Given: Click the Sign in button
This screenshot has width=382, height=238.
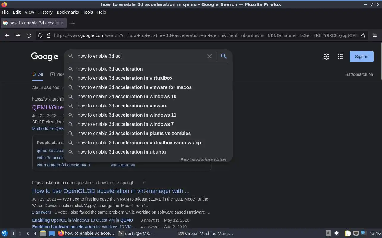Looking at the screenshot, I should coord(361,57).
